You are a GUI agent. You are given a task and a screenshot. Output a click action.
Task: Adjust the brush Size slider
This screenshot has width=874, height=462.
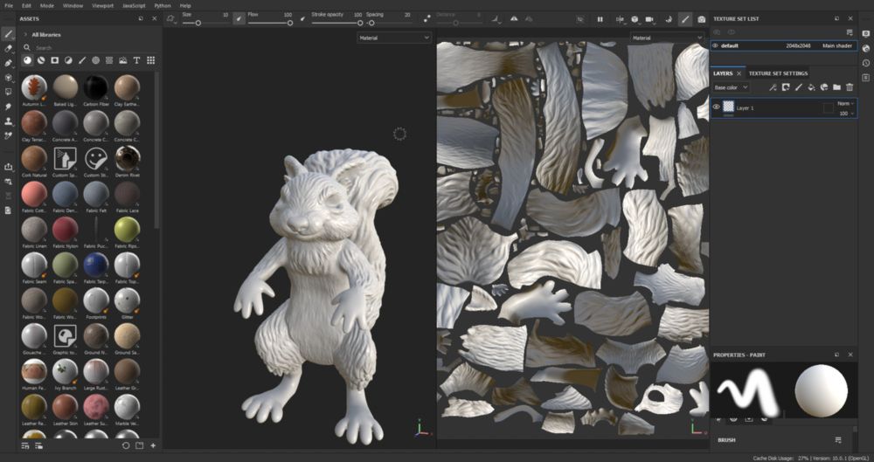[x=205, y=23]
